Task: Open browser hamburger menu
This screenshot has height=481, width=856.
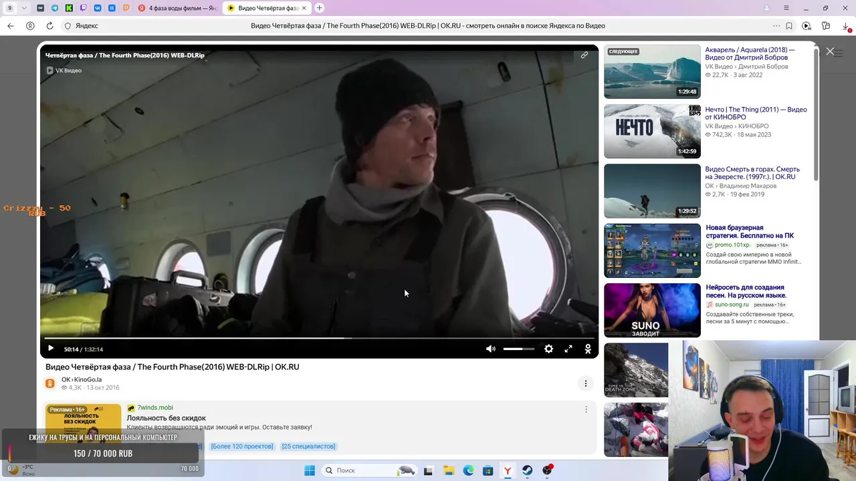Action: pyautogui.click(x=786, y=8)
